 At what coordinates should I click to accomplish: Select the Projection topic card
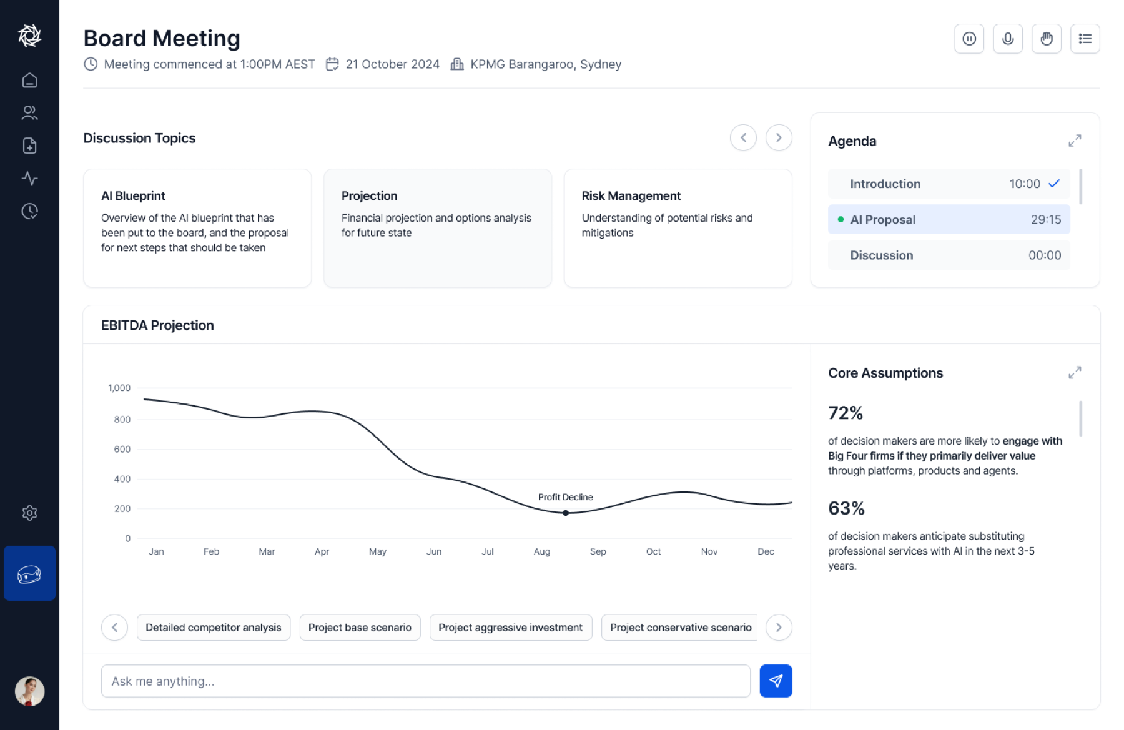438,228
